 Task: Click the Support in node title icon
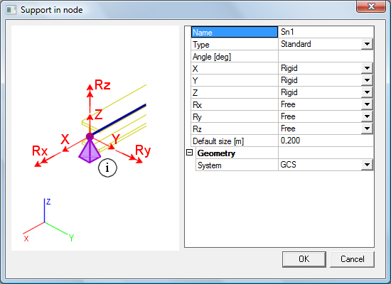click(11, 10)
